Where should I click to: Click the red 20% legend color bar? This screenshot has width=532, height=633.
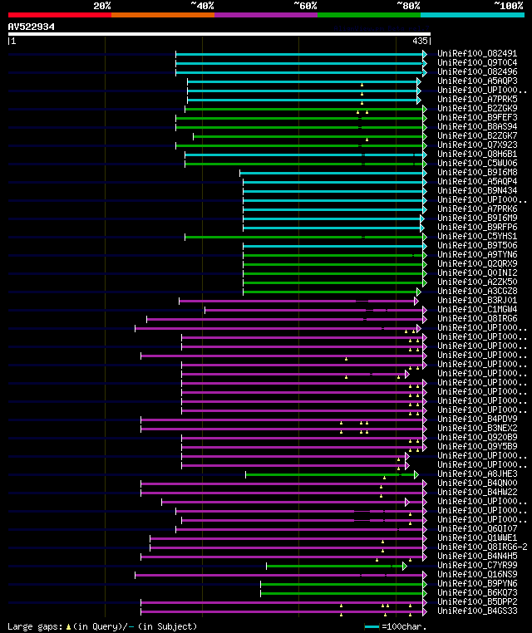click(60, 15)
